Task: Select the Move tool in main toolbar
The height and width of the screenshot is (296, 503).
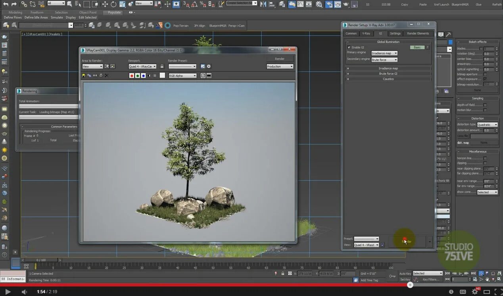Action: click(105, 4)
